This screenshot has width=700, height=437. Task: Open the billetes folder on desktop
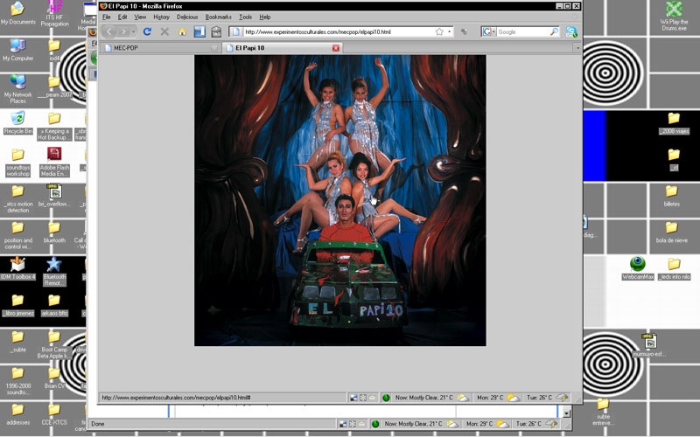[672, 193]
